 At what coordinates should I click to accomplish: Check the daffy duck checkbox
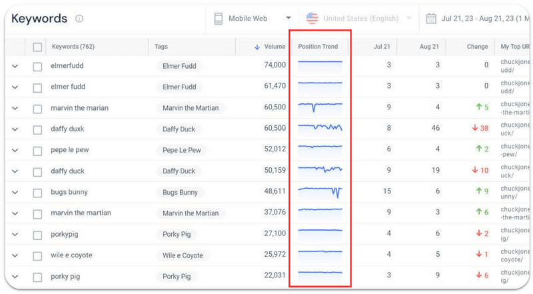[x=37, y=172]
